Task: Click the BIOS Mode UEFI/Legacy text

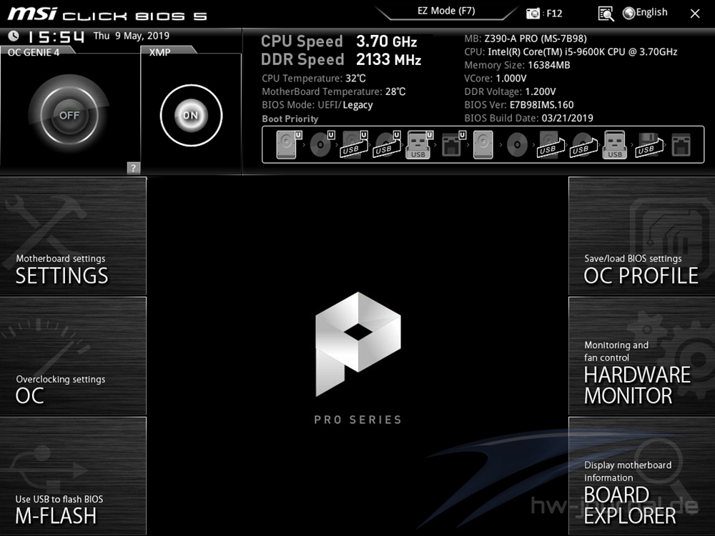Action: [x=317, y=105]
